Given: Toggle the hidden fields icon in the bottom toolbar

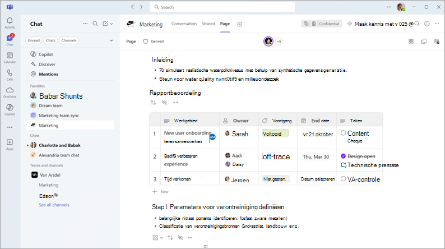Looking at the screenshot, I should [x=180, y=238].
